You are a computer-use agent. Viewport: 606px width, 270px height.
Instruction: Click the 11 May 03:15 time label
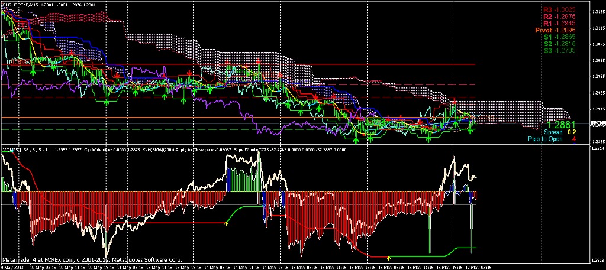[129, 267]
